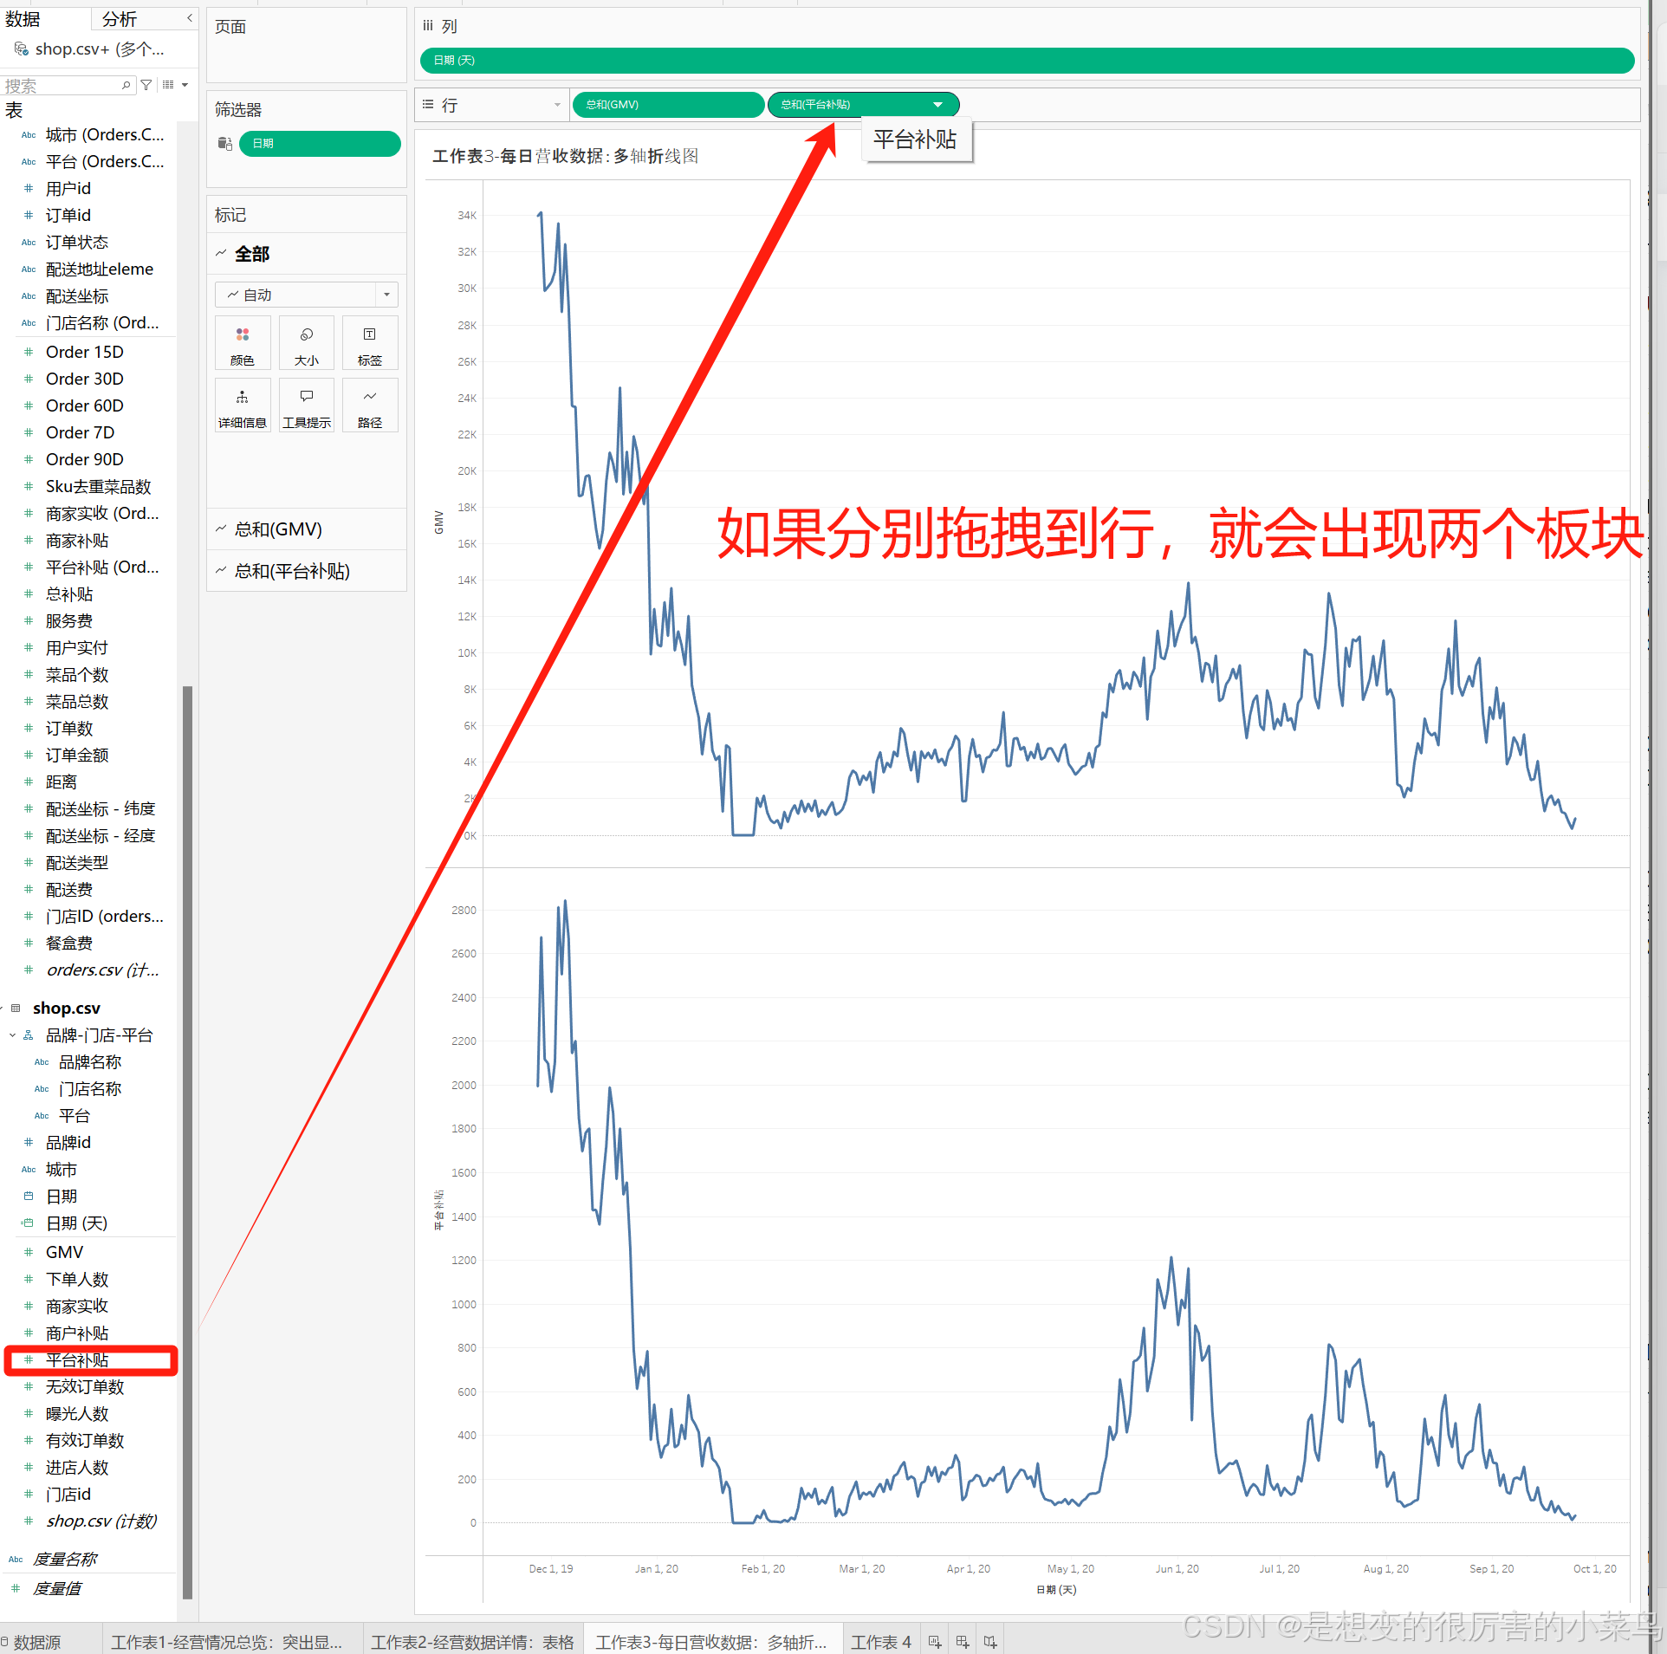The width and height of the screenshot is (1667, 1654).
Task: Select the 总和(GMV) pill on rows
Action: point(667,105)
